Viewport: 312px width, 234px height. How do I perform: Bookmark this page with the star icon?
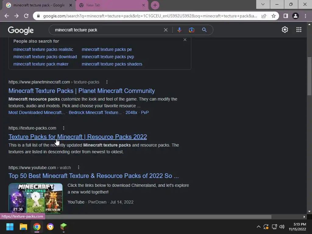(274, 16)
